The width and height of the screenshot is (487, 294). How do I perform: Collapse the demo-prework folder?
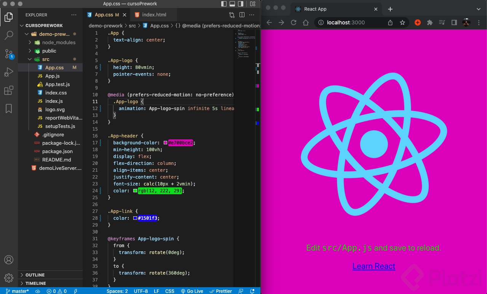(27, 34)
